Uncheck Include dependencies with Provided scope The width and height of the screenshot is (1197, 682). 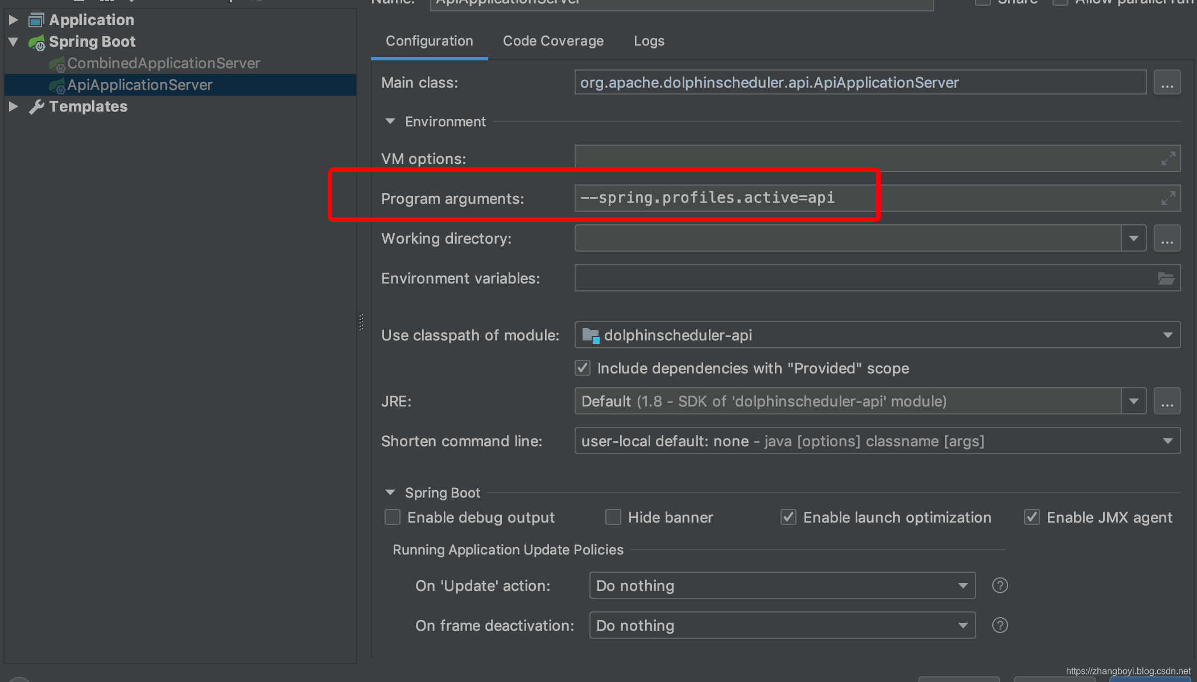[x=583, y=368]
